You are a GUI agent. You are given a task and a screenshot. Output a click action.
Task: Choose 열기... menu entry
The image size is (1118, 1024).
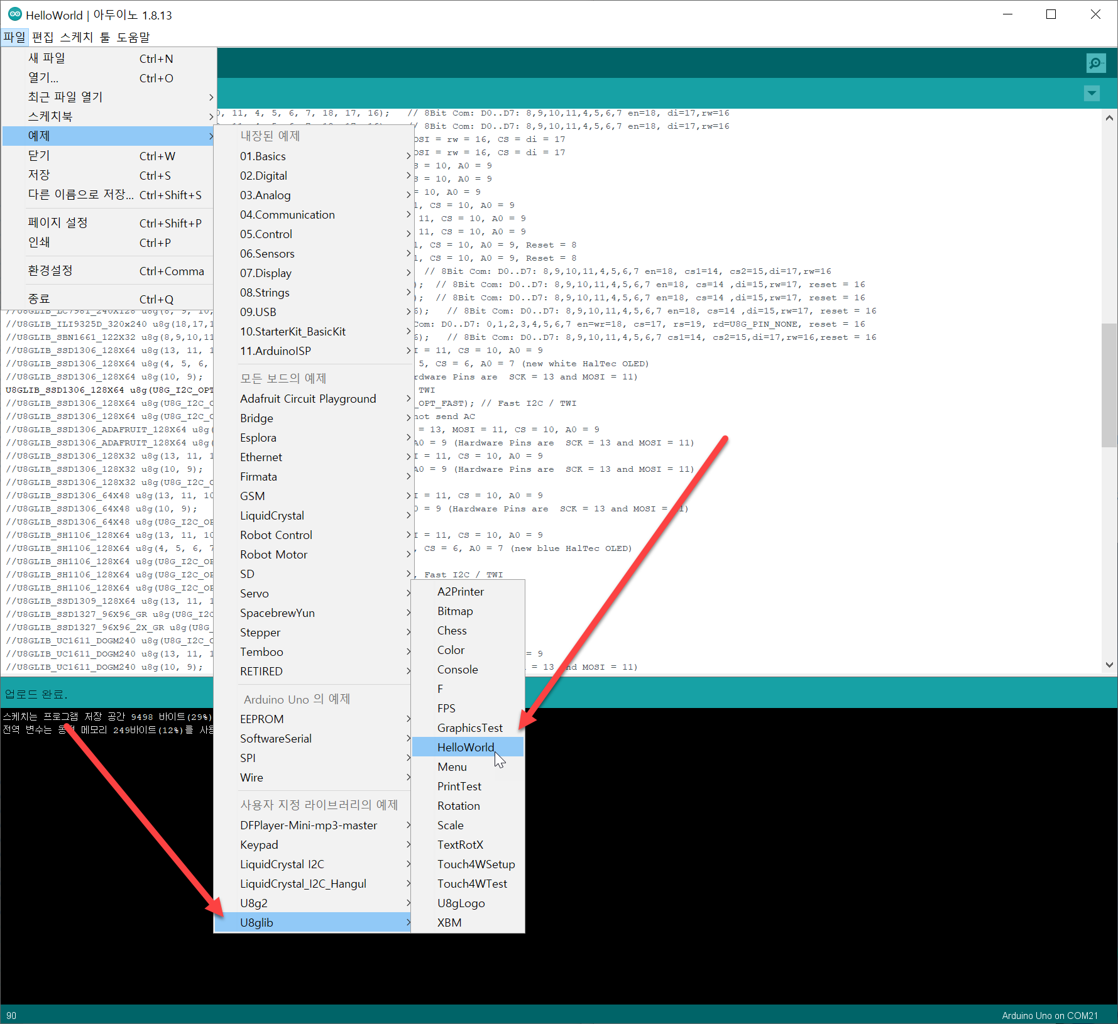pos(108,78)
